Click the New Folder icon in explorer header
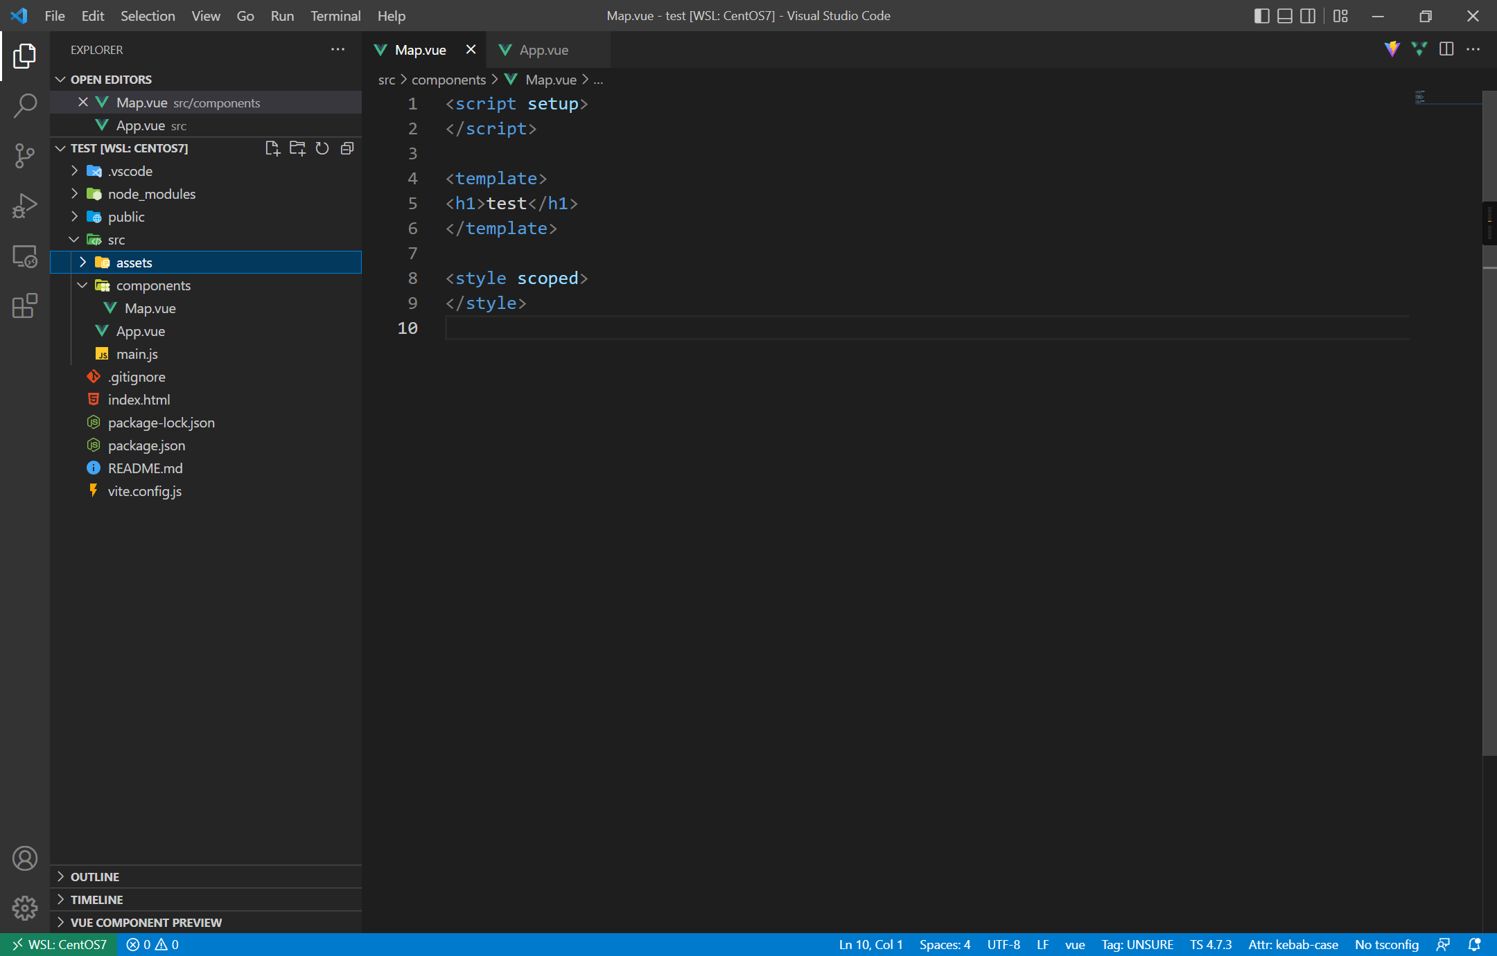This screenshot has width=1497, height=956. 297,148
